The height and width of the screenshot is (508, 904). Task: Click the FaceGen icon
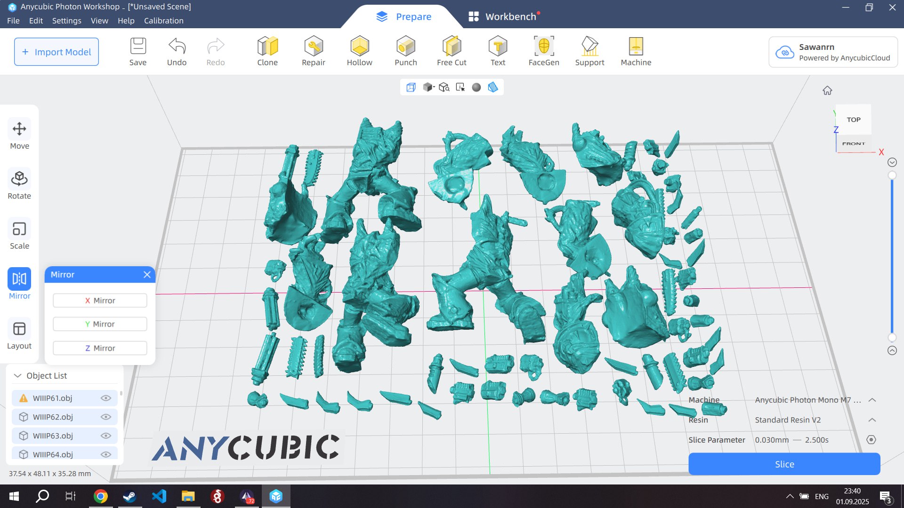[544, 46]
